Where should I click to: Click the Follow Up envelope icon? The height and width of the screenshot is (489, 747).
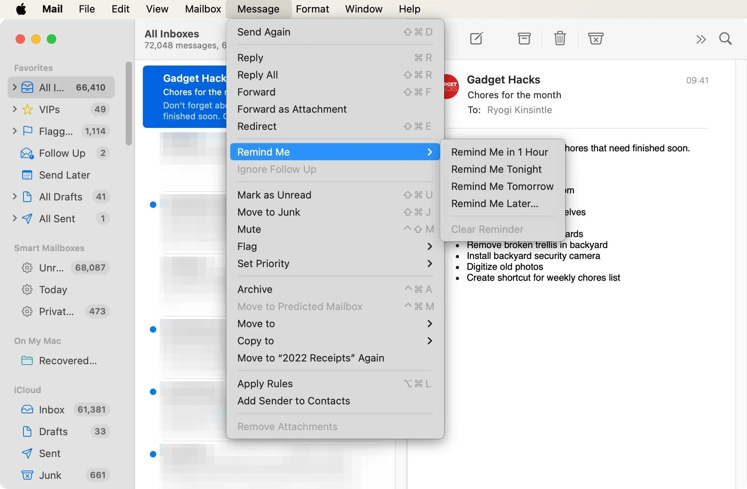pyautogui.click(x=27, y=153)
